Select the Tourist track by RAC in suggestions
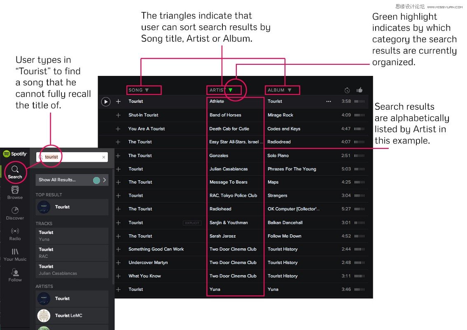Screen dimensions: 467x330 point(72,253)
